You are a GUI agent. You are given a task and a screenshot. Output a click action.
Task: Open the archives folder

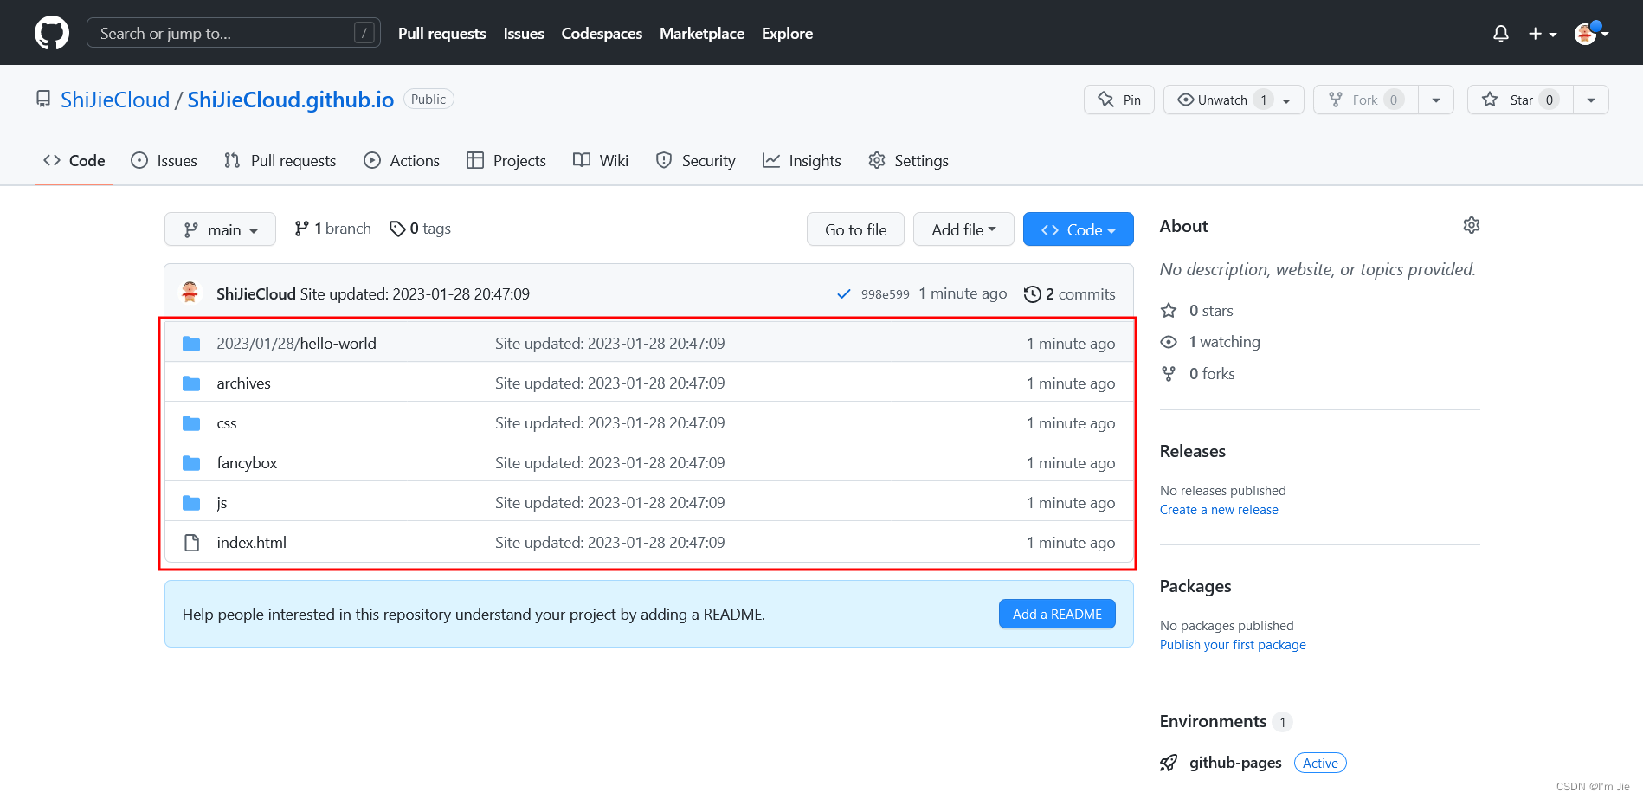coord(243,383)
